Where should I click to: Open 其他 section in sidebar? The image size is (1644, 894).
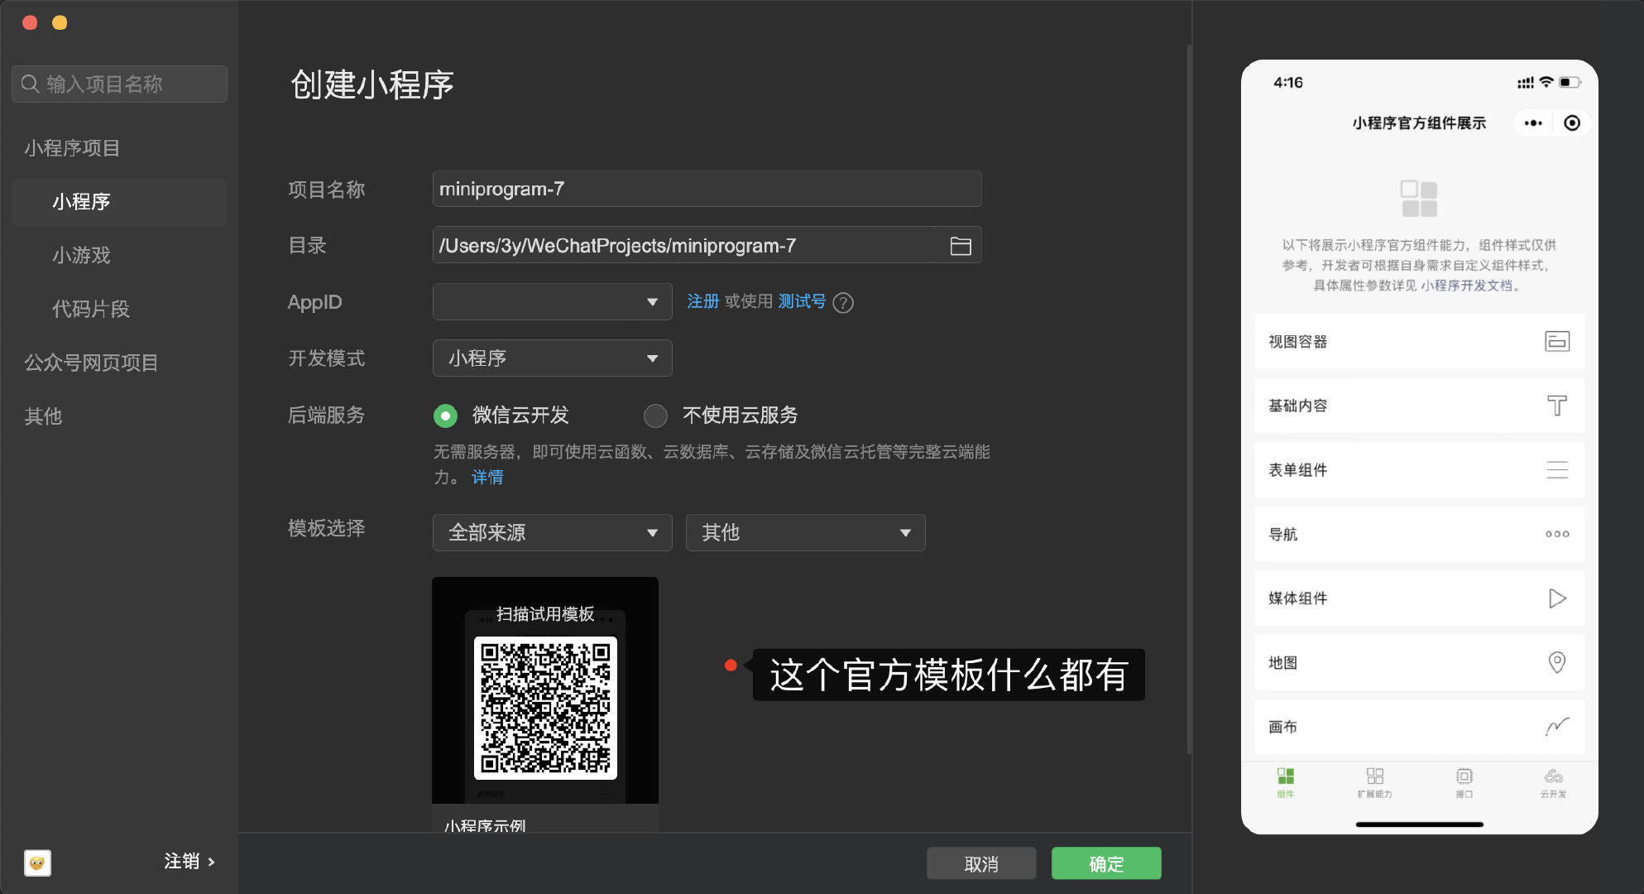point(43,416)
